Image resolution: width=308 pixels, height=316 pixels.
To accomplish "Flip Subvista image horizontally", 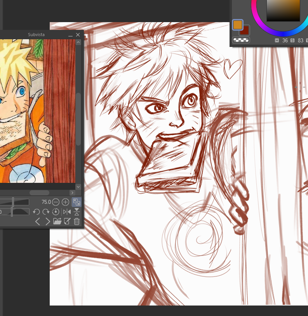I will coord(67,212).
